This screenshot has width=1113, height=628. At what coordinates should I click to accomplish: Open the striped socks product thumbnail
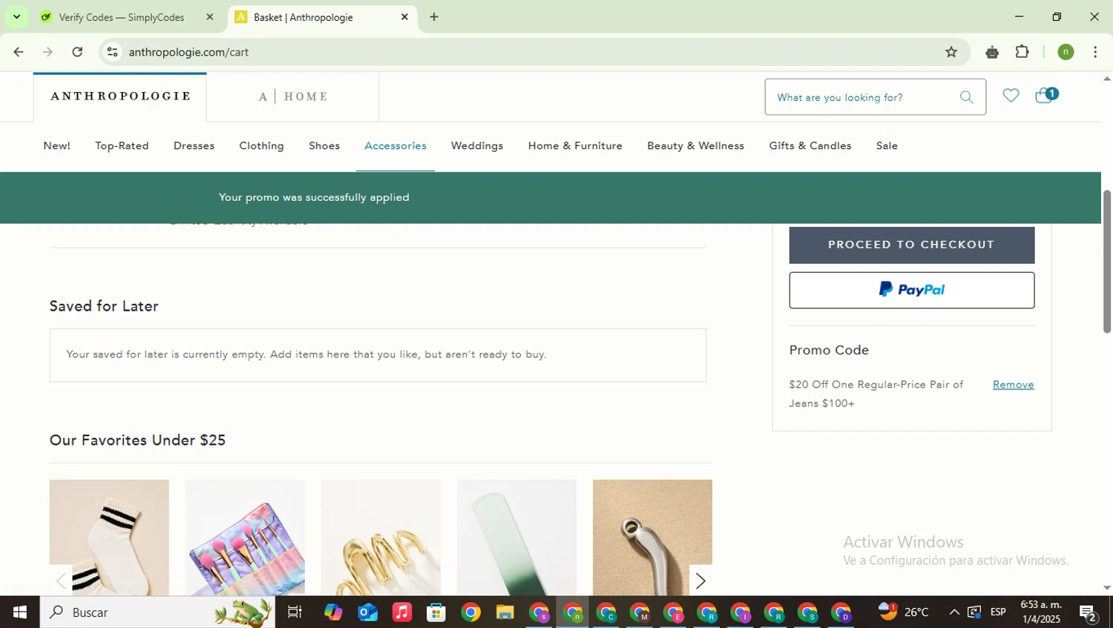pos(109,538)
